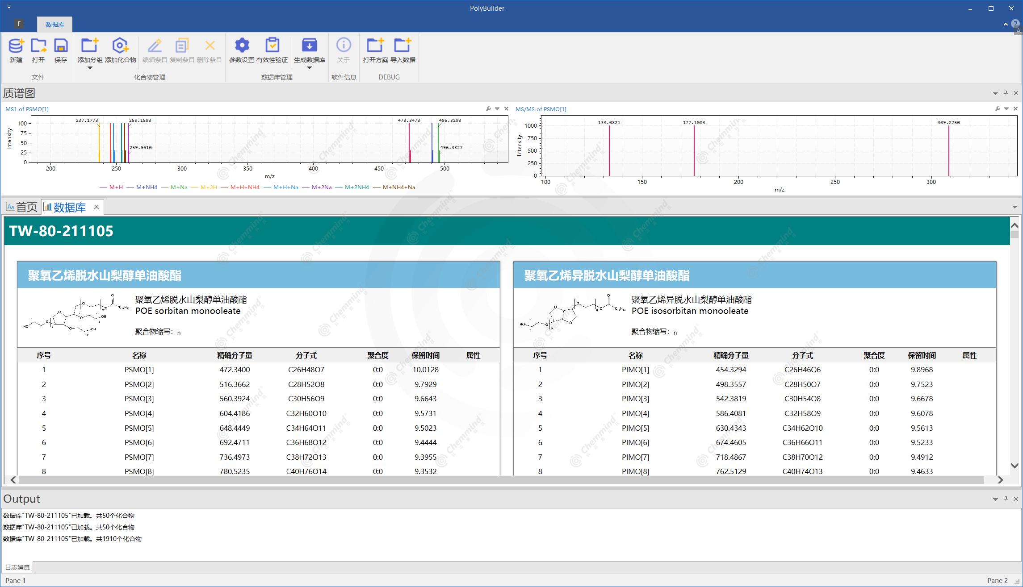Toggle M+2NH4 legend series

pos(352,187)
